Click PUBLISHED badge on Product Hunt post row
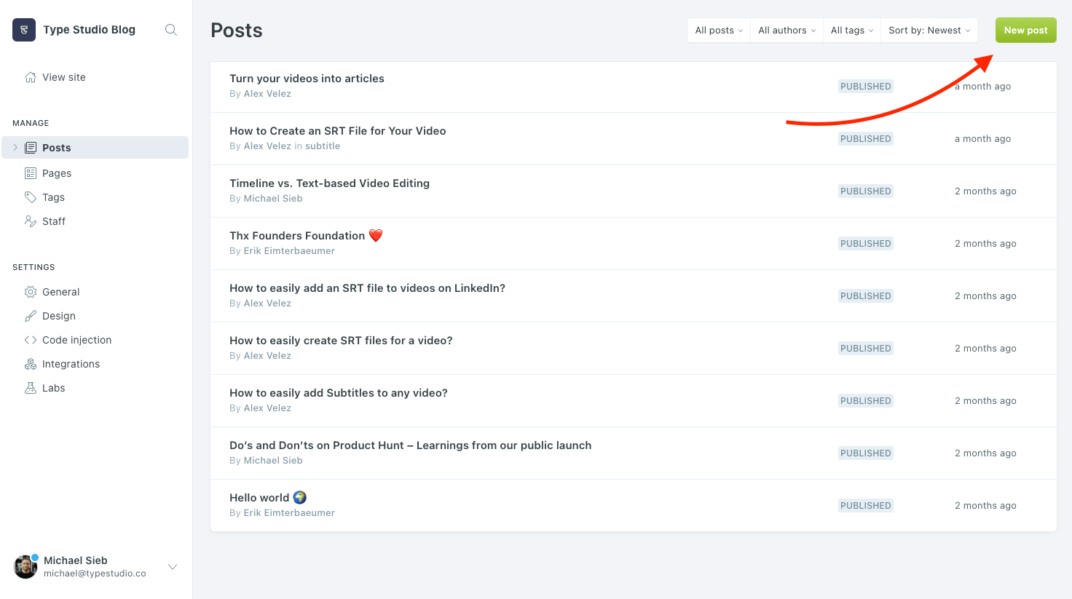The image size is (1072, 599). coord(866,453)
